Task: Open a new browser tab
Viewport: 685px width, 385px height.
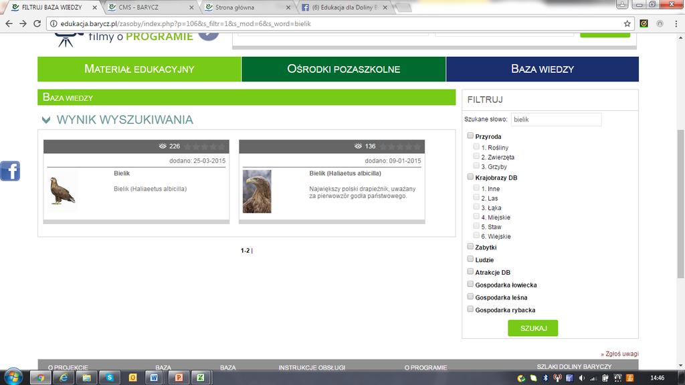Action: click(x=403, y=7)
